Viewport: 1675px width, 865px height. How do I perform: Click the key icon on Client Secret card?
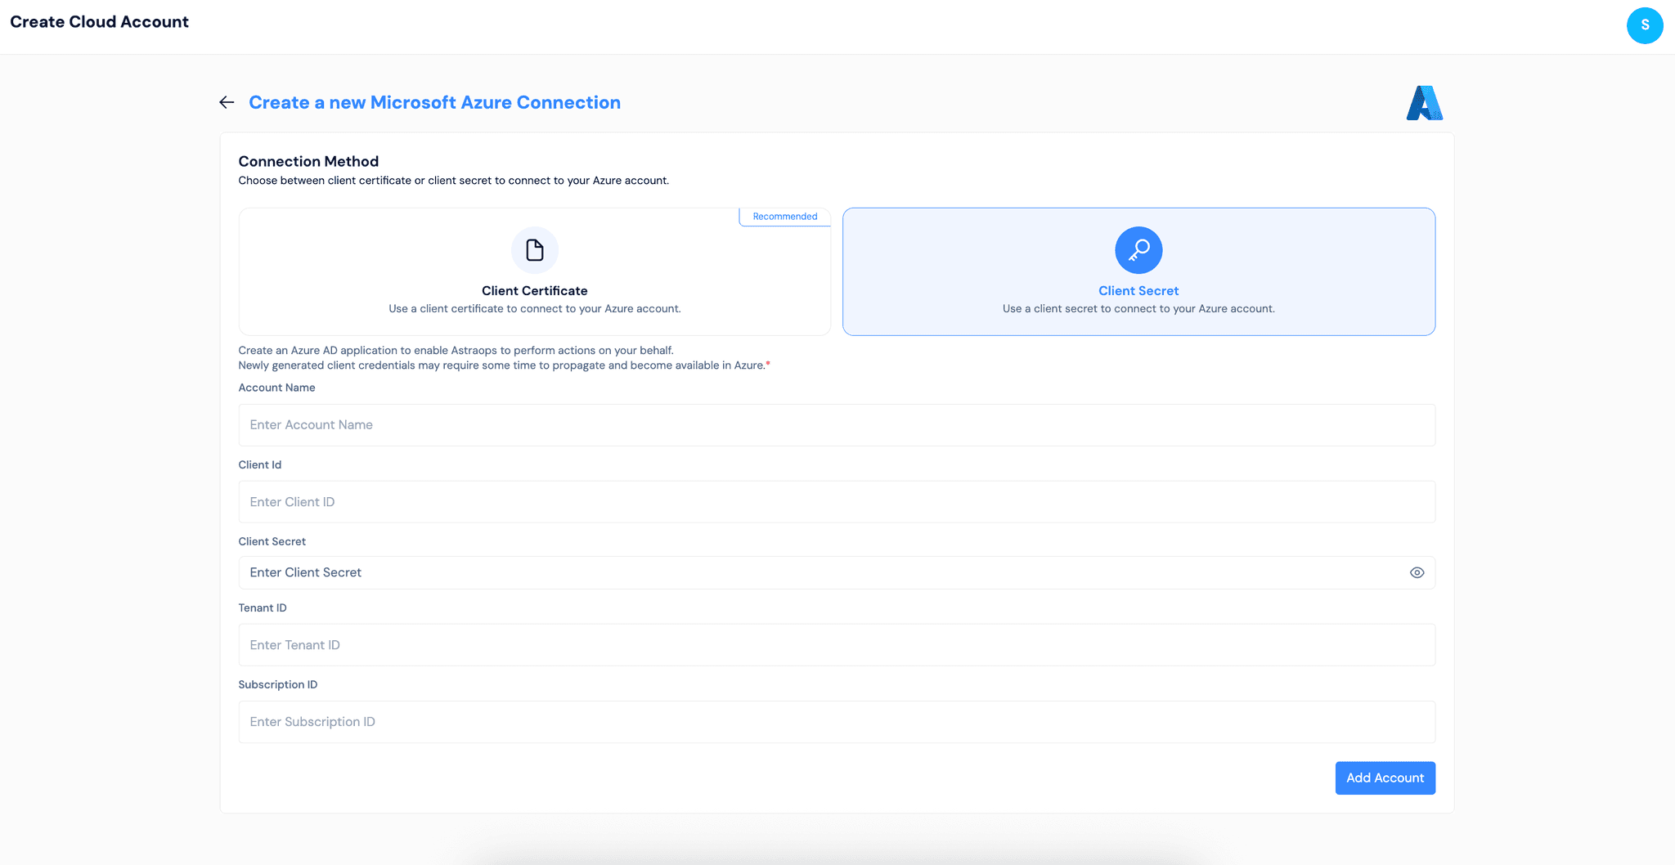[x=1138, y=249]
